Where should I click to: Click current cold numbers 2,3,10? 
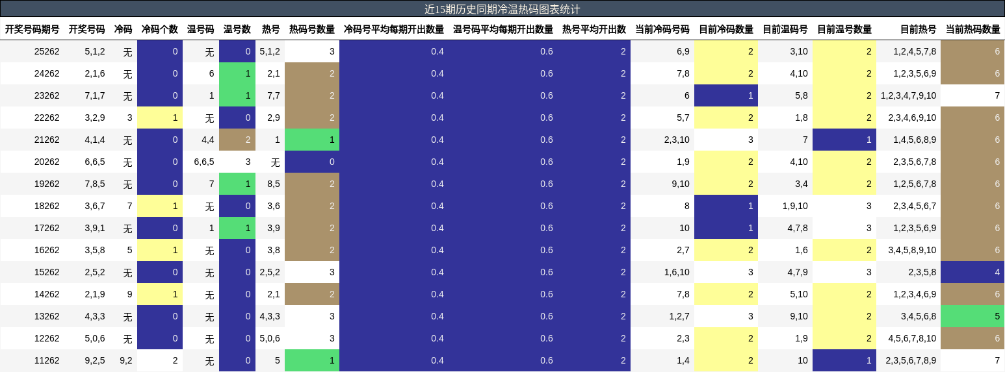tap(677, 140)
